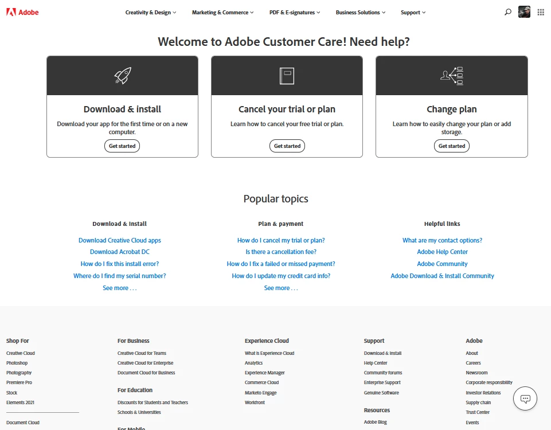This screenshot has width=551, height=430.
Task: Open Marketo Engage footer link
Action: pyautogui.click(x=261, y=393)
